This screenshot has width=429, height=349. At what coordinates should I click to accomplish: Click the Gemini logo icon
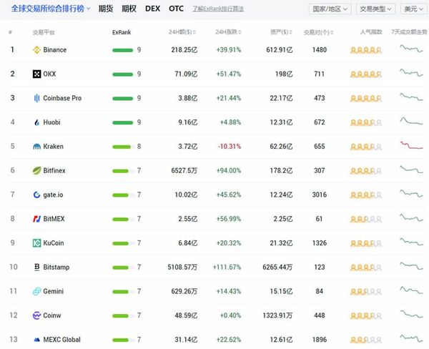point(36,291)
